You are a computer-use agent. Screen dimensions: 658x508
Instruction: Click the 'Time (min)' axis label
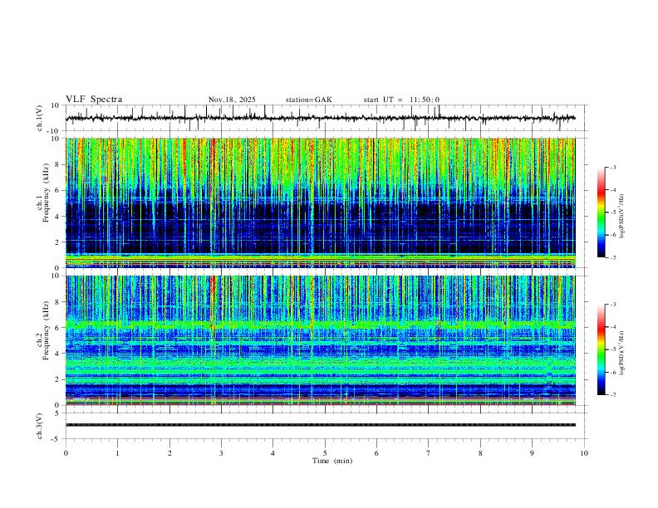click(332, 461)
